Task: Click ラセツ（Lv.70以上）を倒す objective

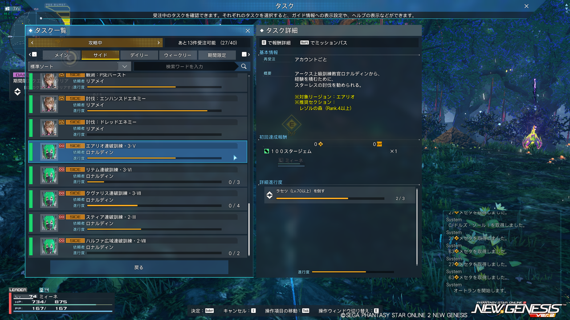Action: 340,195
